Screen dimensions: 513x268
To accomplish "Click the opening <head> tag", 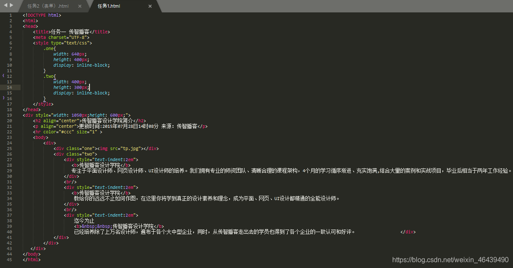I will 30,27.
